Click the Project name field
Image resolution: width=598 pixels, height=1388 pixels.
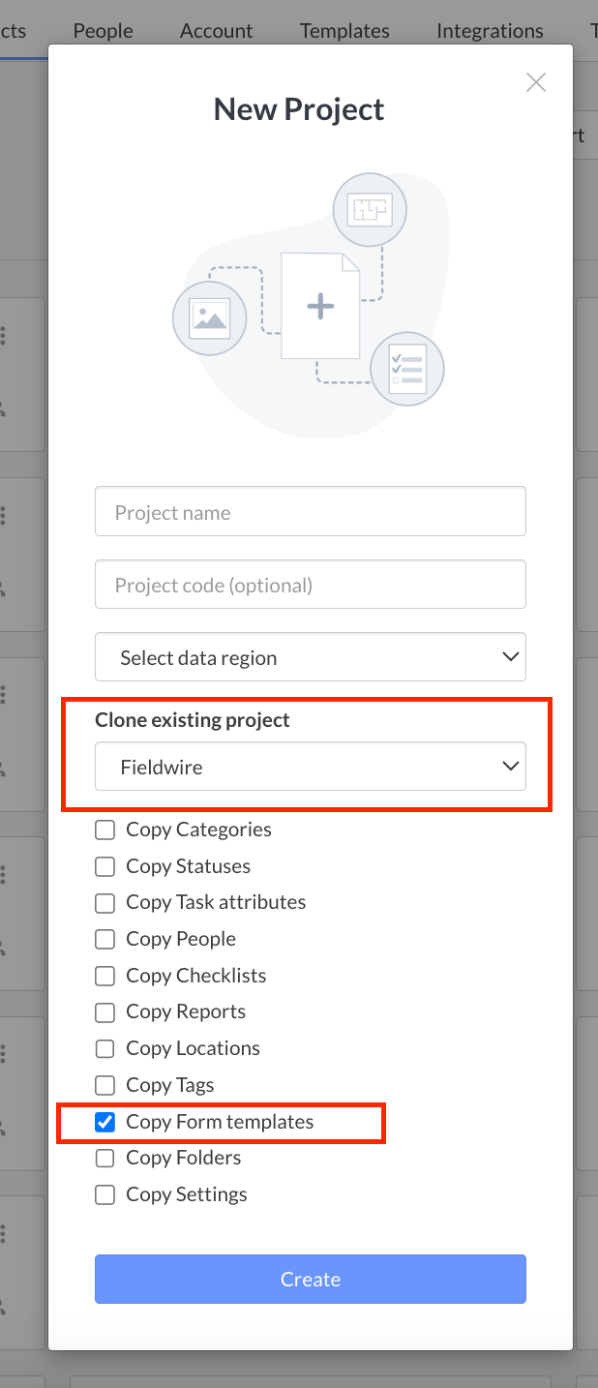(311, 512)
